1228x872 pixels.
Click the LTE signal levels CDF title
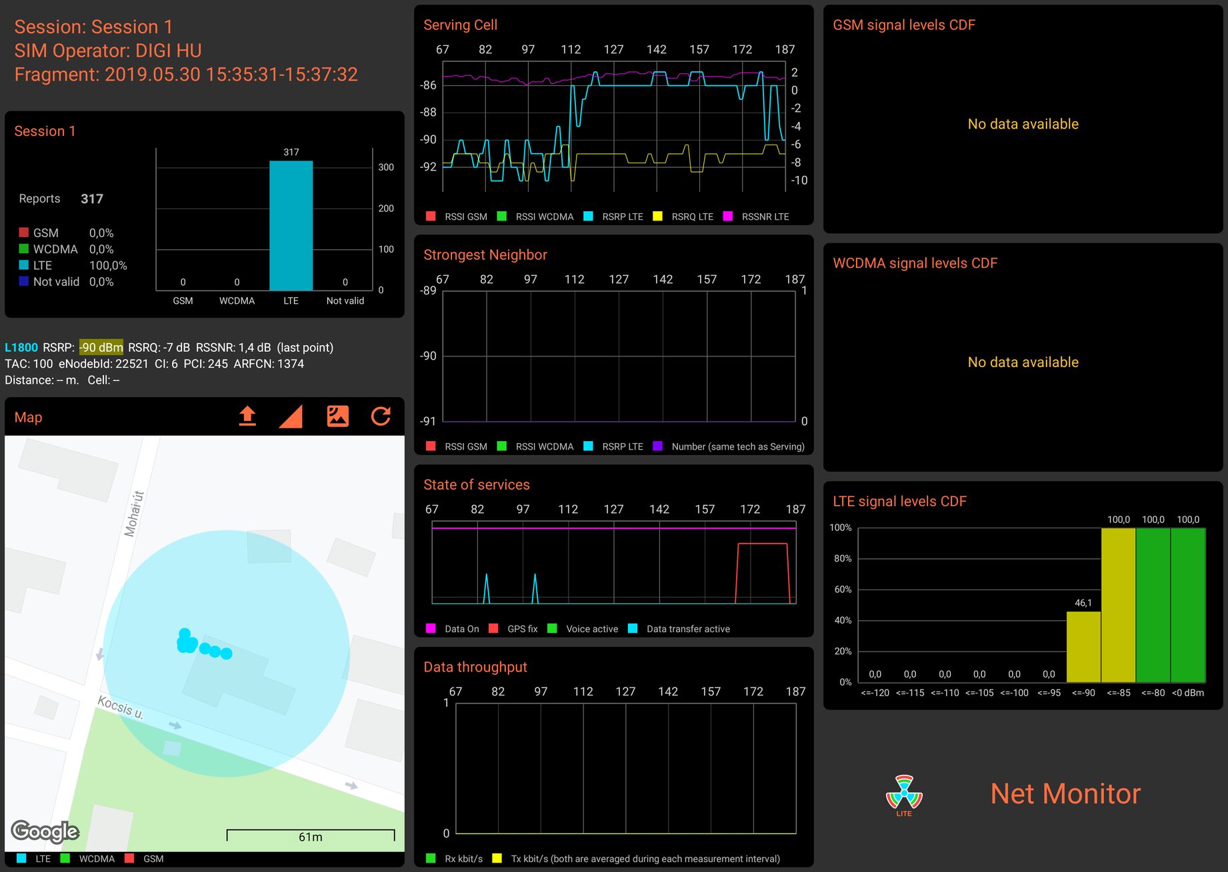pos(899,501)
